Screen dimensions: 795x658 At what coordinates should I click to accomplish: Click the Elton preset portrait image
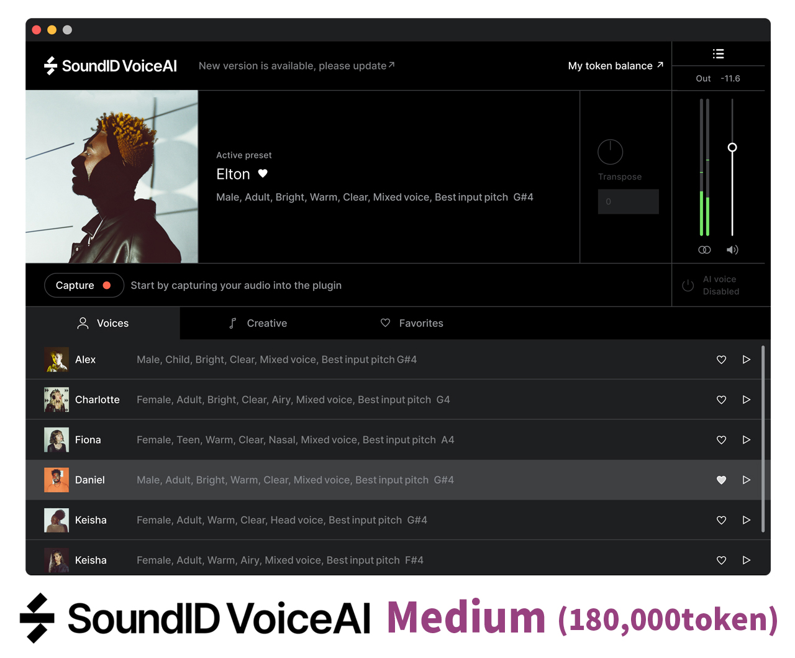coord(112,176)
